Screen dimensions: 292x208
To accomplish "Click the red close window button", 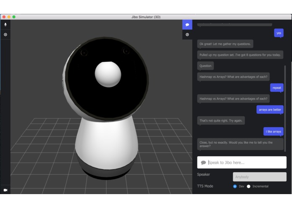I will pos(4,17).
